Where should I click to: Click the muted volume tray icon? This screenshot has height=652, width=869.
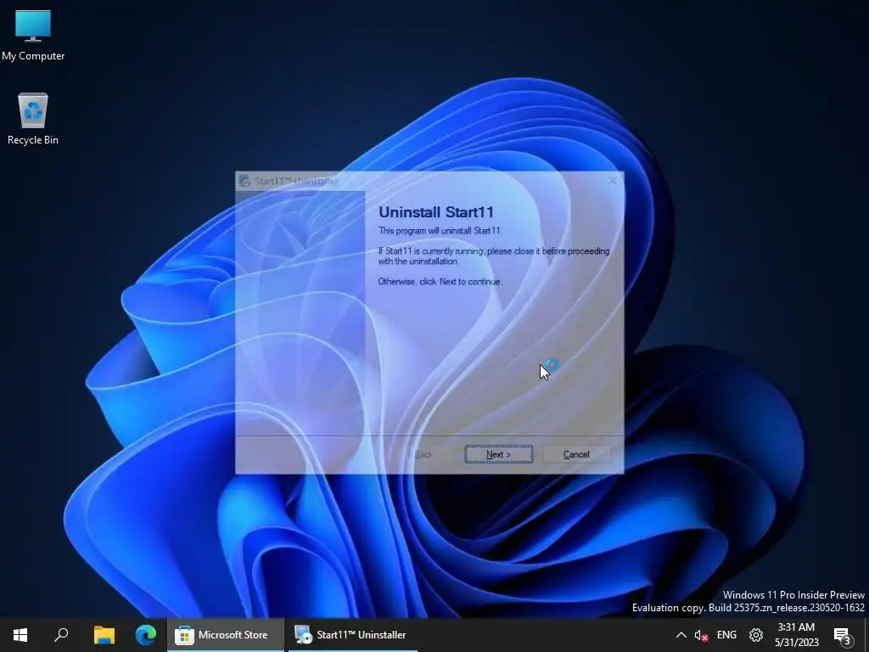tap(701, 635)
